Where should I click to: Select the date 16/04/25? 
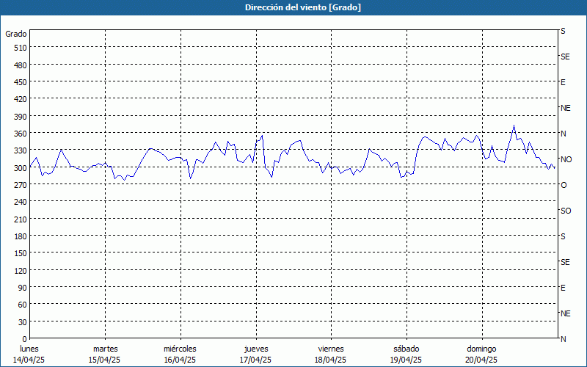pyautogui.click(x=180, y=360)
